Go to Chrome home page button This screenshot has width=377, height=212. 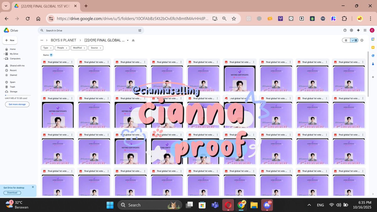pyautogui.click(x=38, y=19)
